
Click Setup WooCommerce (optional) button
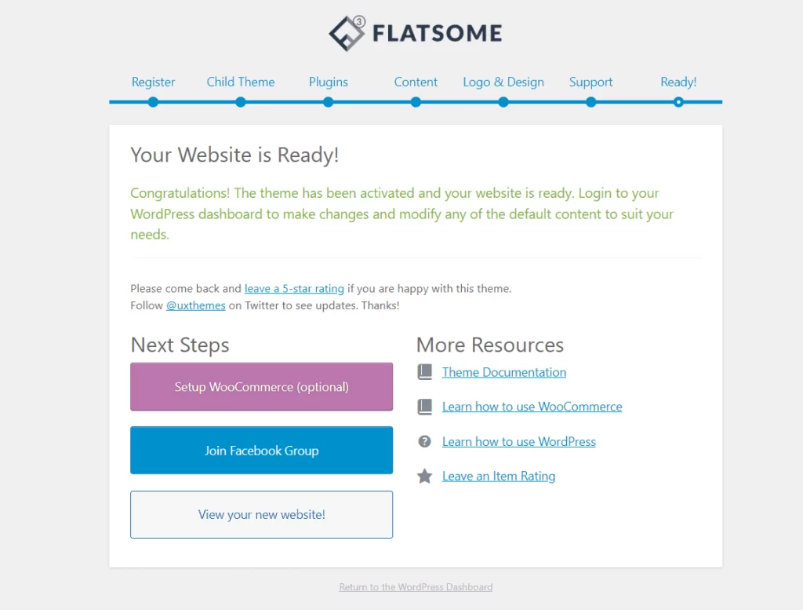tap(261, 386)
